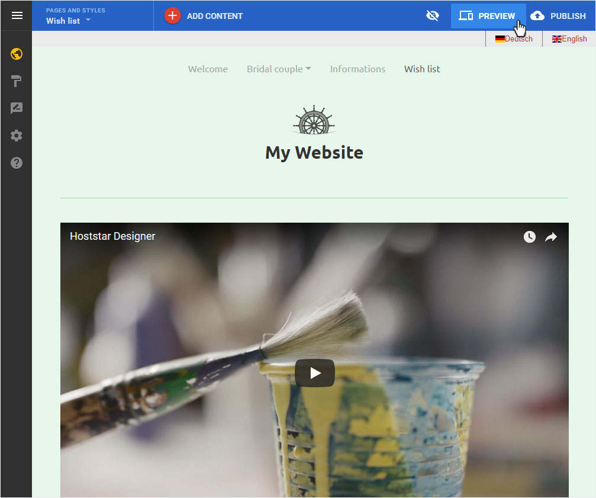Open the help question mark icon
The width and height of the screenshot is (596, 498).
click(17, 163)
